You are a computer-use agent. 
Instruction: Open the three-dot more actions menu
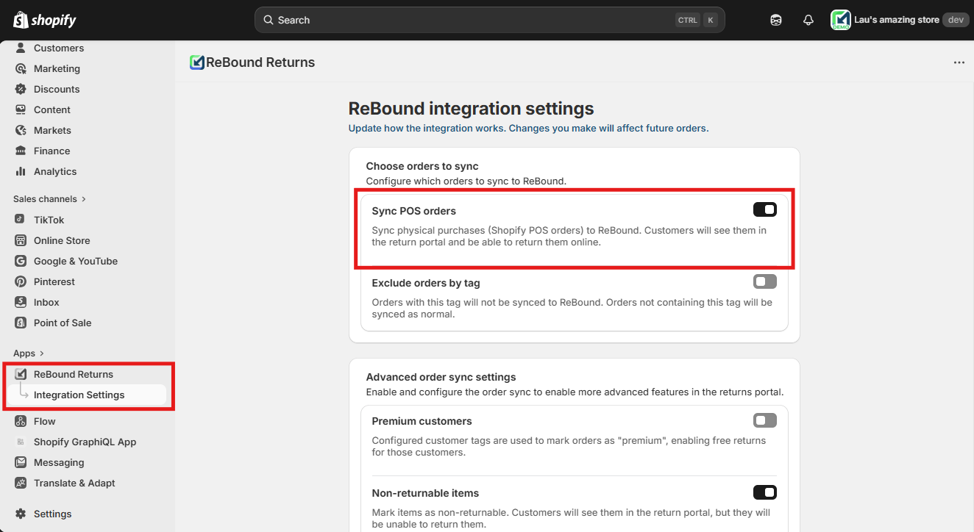(959, 62)
